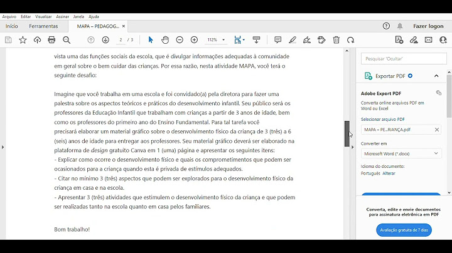Click the tools pane scrollbar thumb
The width and height of the screenshot is (452, 253).
coord(449,96)
